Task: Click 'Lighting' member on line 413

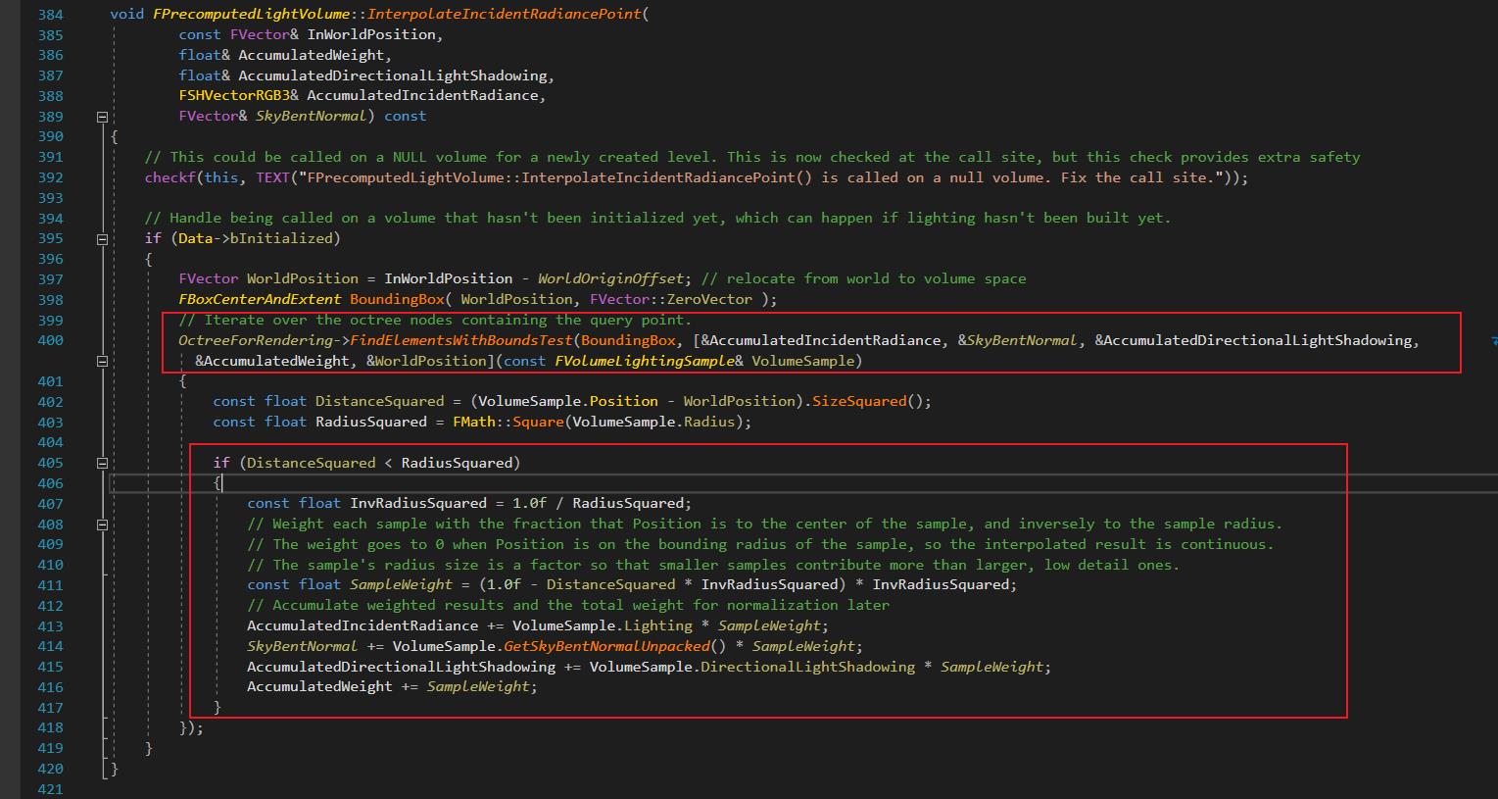Action: pos(658,625)
